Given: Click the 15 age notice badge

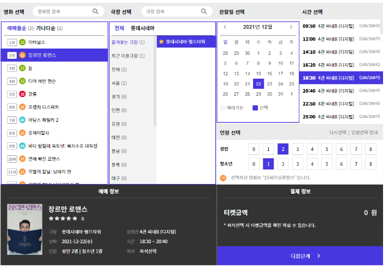Looking at the screenshot, I should click(x=223, y=178).
